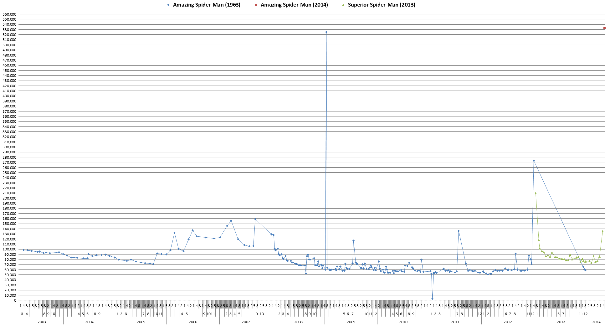Click the green triangle legend marker
Screen dimensions: 610x326
tap(343, 5)
